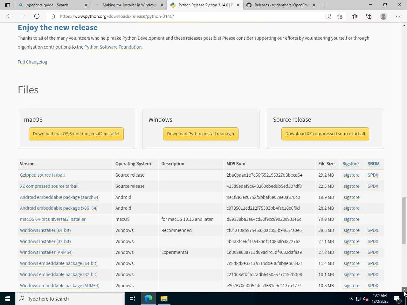Show hidden system tray icons
The height and width of the screenshot is (305, 407).
tap(350, 299)
